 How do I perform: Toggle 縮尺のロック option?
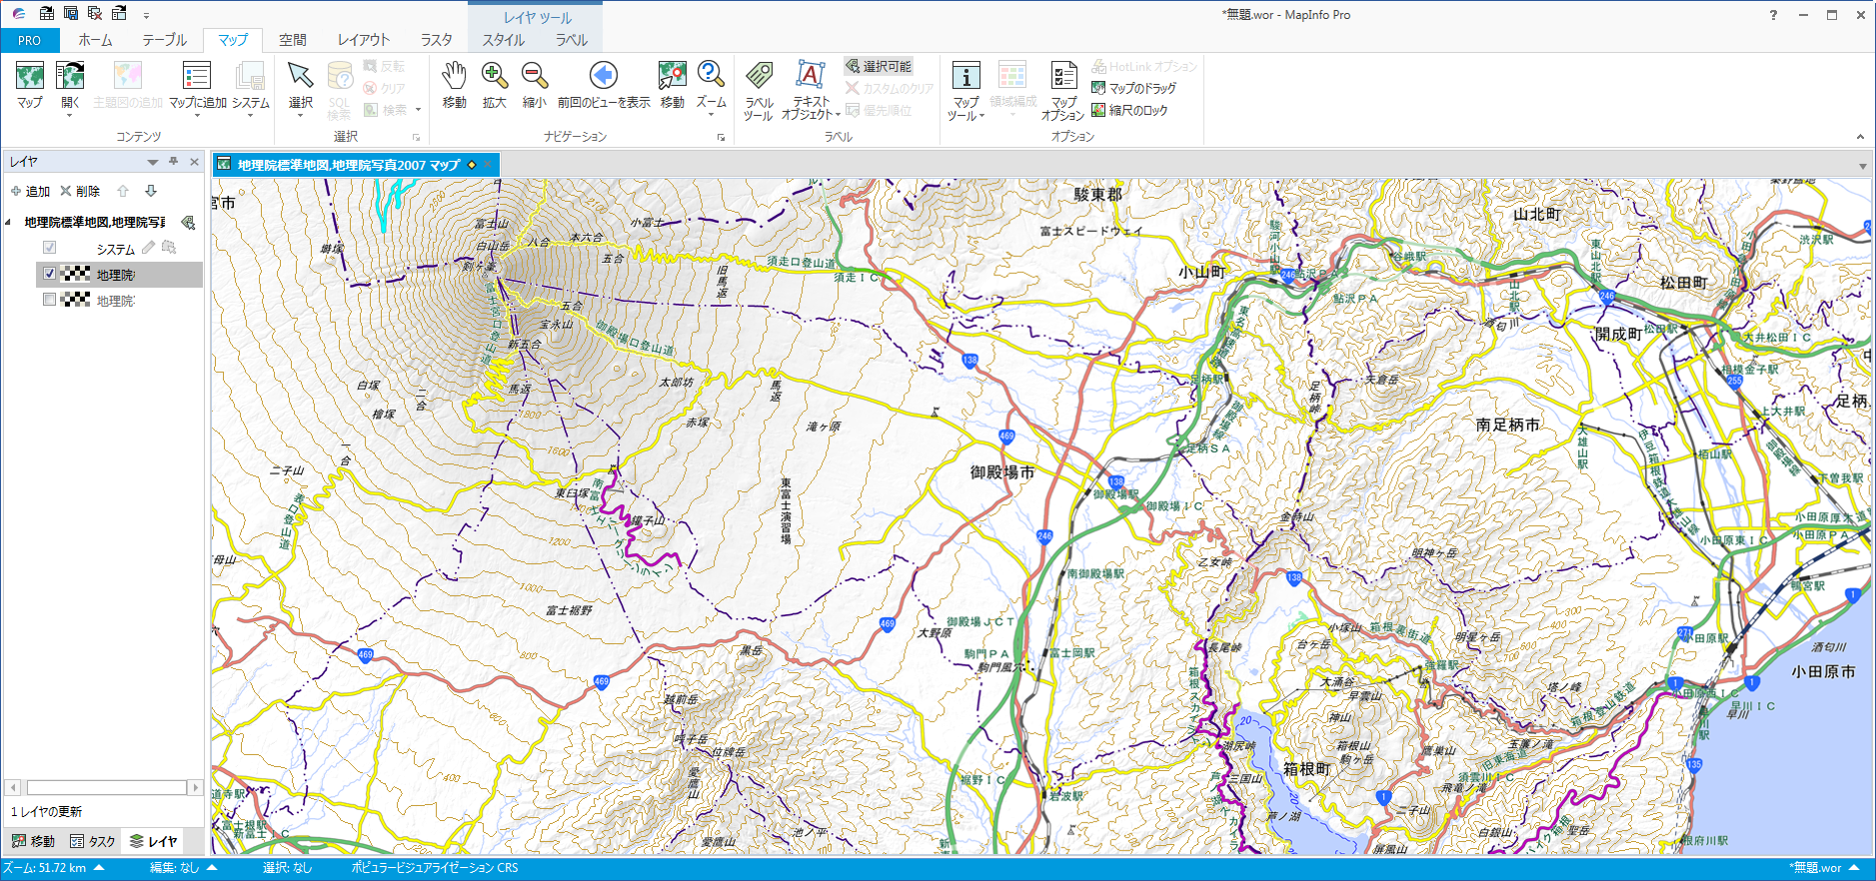(1129, 110)
